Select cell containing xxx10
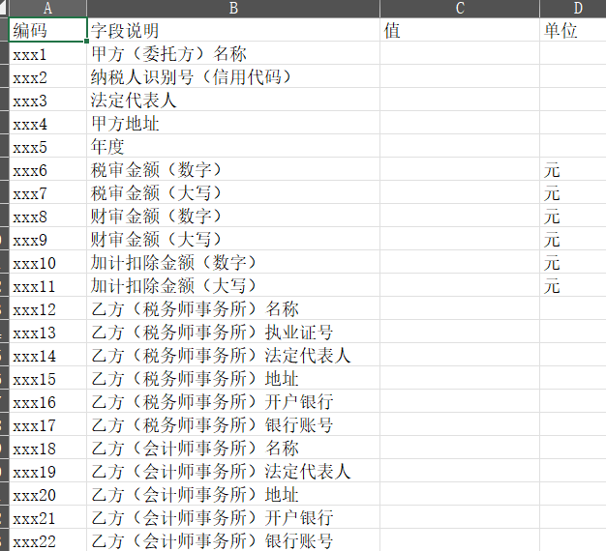 [x=48, y=262]
